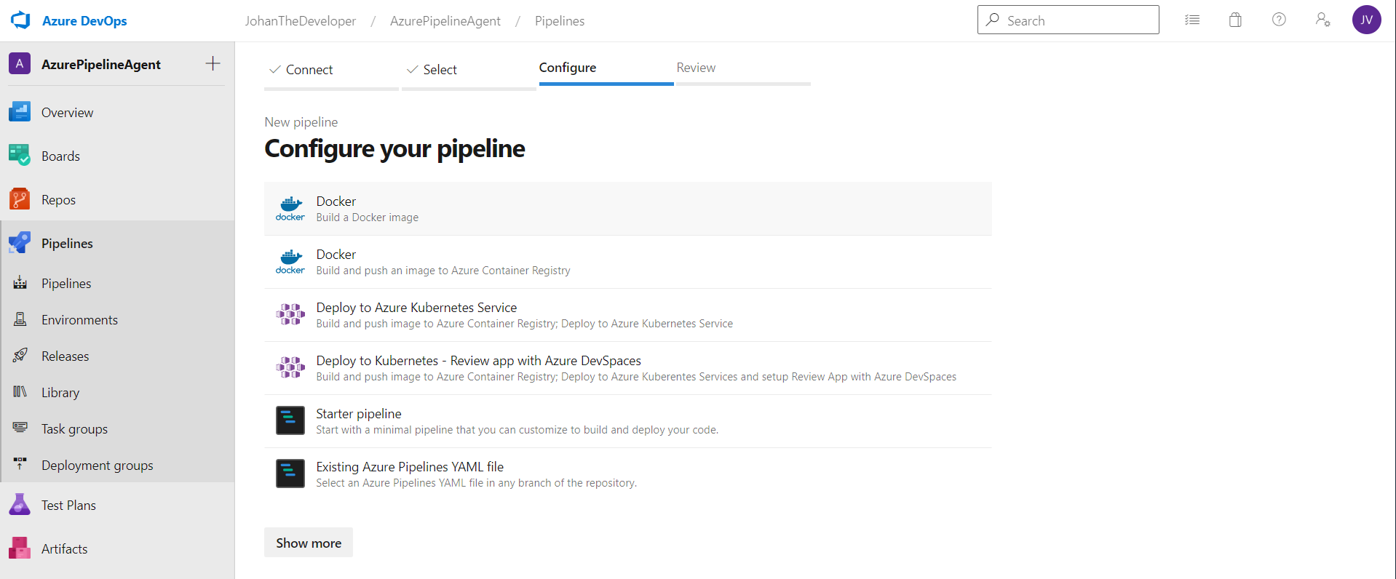The image size is (1396, 579).
Task: Open the Overview sidebar icon
Action: [20, 112]
